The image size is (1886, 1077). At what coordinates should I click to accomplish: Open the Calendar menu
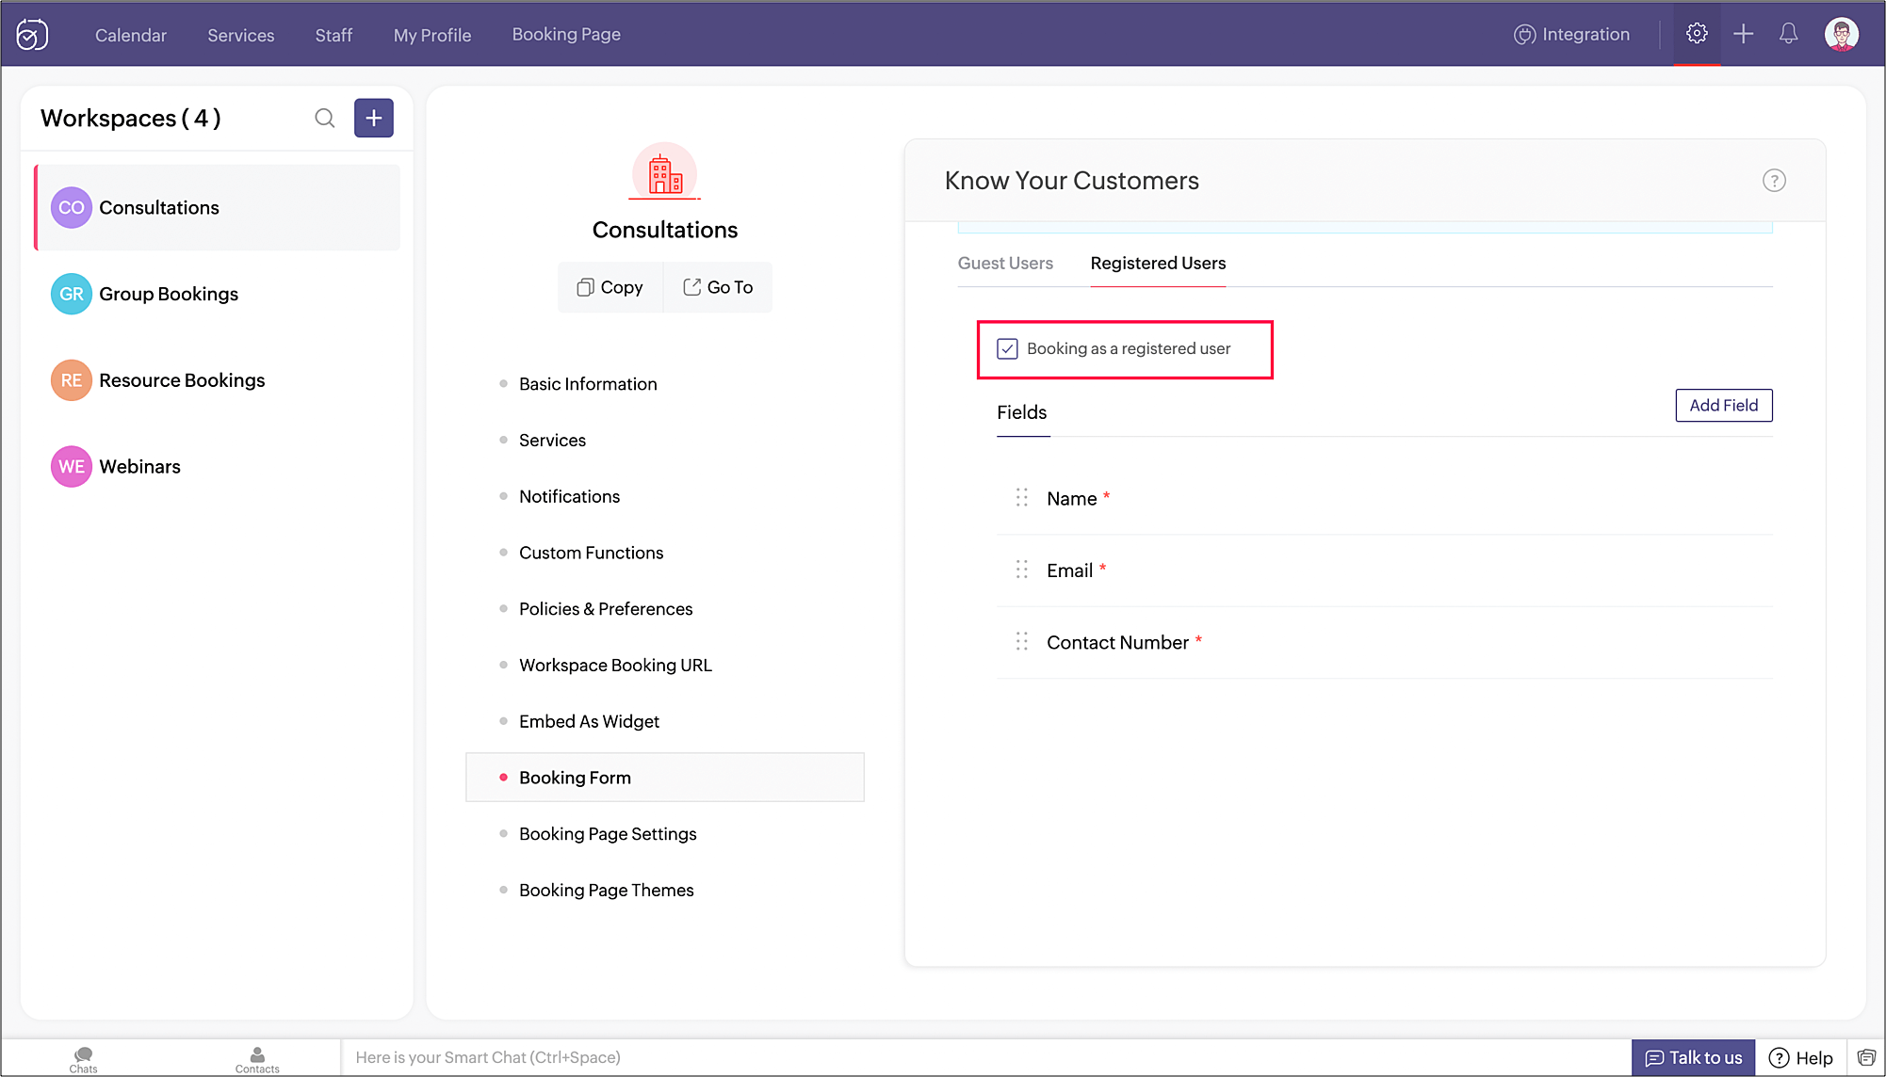pyautogui.click(x=130, y=35)
